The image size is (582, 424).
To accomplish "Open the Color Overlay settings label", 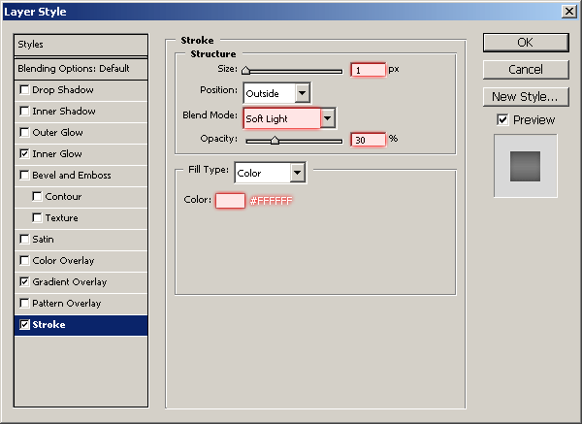I will pos(63,261).
